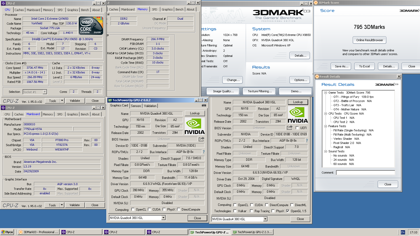Toggle the DirectML checkbox

(292, 205)
